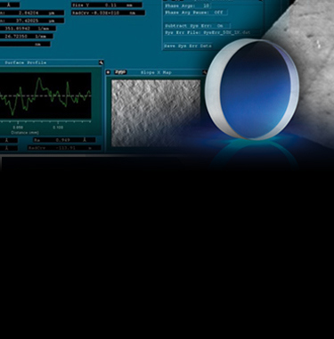
Task: Click the 26.72350 1/mm readout
Action: tap(27, 36)
